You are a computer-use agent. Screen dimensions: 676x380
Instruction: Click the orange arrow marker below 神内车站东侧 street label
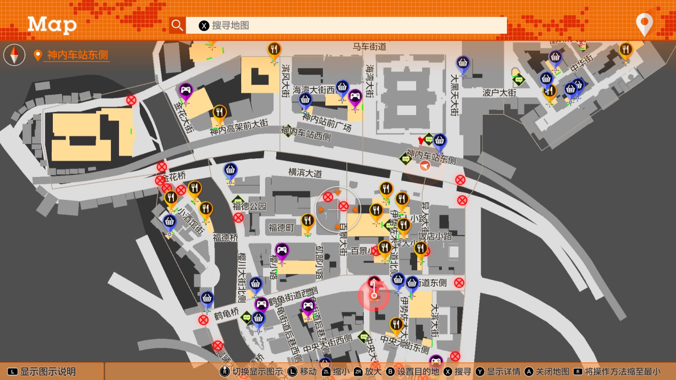425,166
